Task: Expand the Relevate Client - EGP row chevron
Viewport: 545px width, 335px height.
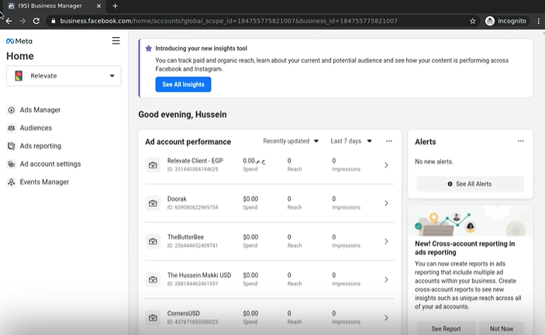Action: [386, 165]
